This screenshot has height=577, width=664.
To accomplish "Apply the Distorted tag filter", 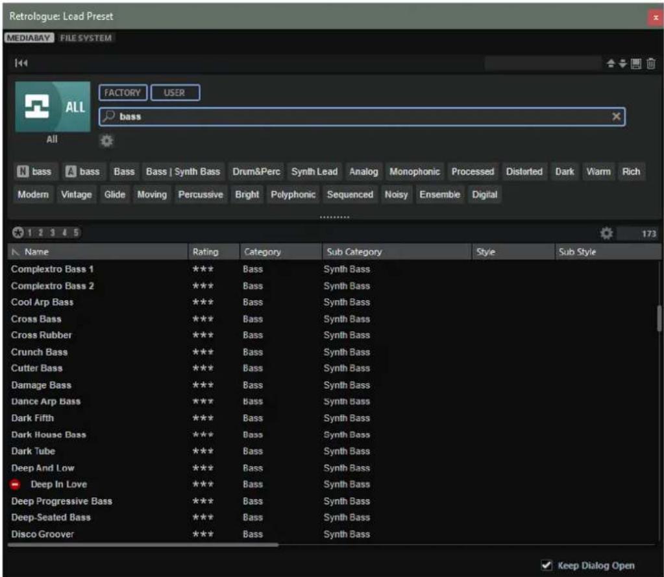I will (524, 171).
